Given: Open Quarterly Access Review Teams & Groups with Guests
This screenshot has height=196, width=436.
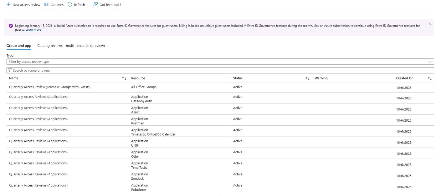Looking at the screenshot, I should pos(50,87).
